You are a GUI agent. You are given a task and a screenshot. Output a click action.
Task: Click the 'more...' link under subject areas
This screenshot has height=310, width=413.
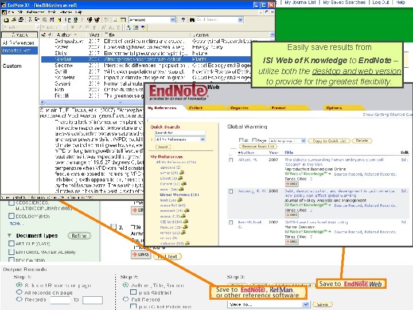click(x=16, y=223)
